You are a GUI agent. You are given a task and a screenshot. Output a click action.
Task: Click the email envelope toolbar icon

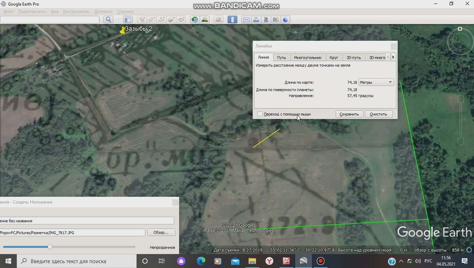(246, 19)
